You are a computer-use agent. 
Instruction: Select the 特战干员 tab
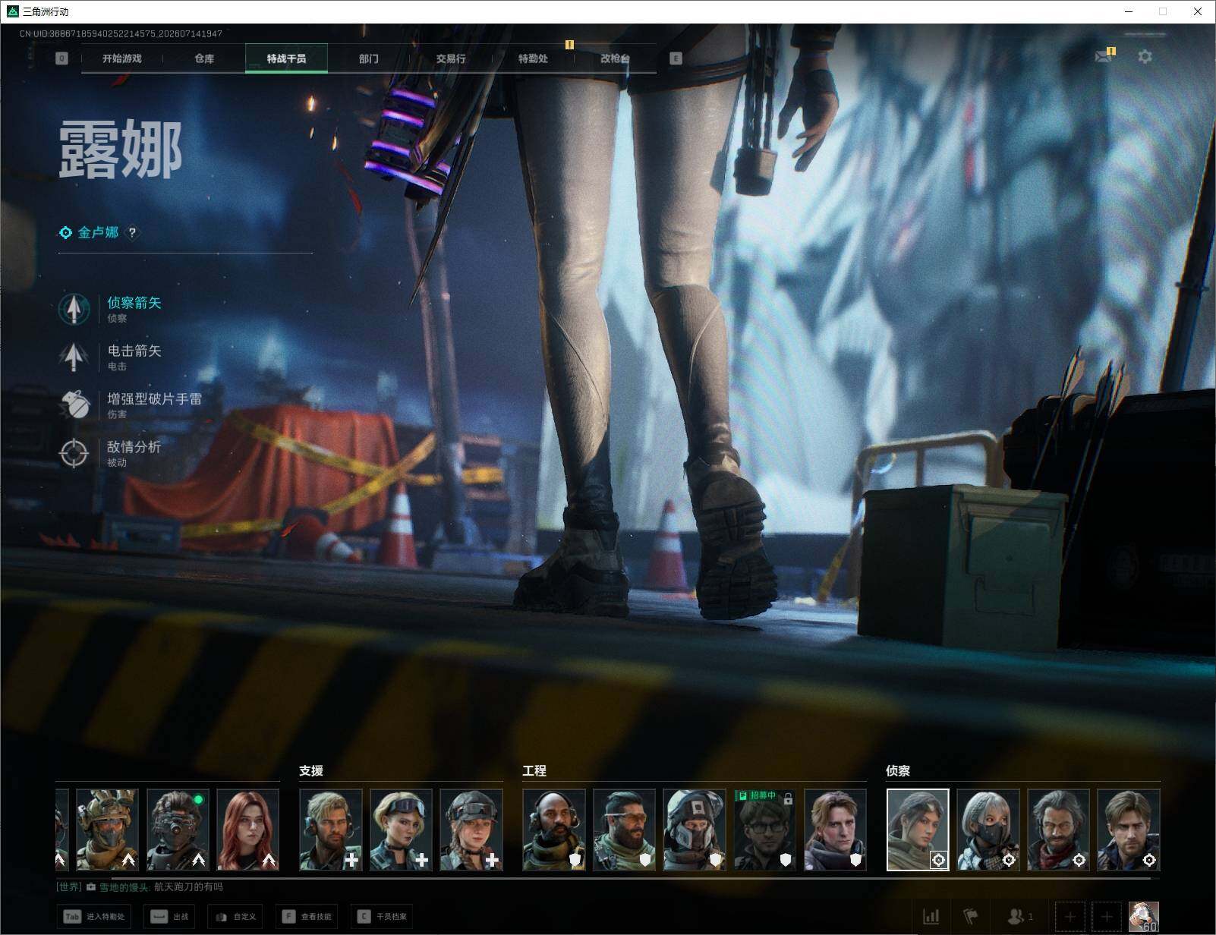pos(286,58)
